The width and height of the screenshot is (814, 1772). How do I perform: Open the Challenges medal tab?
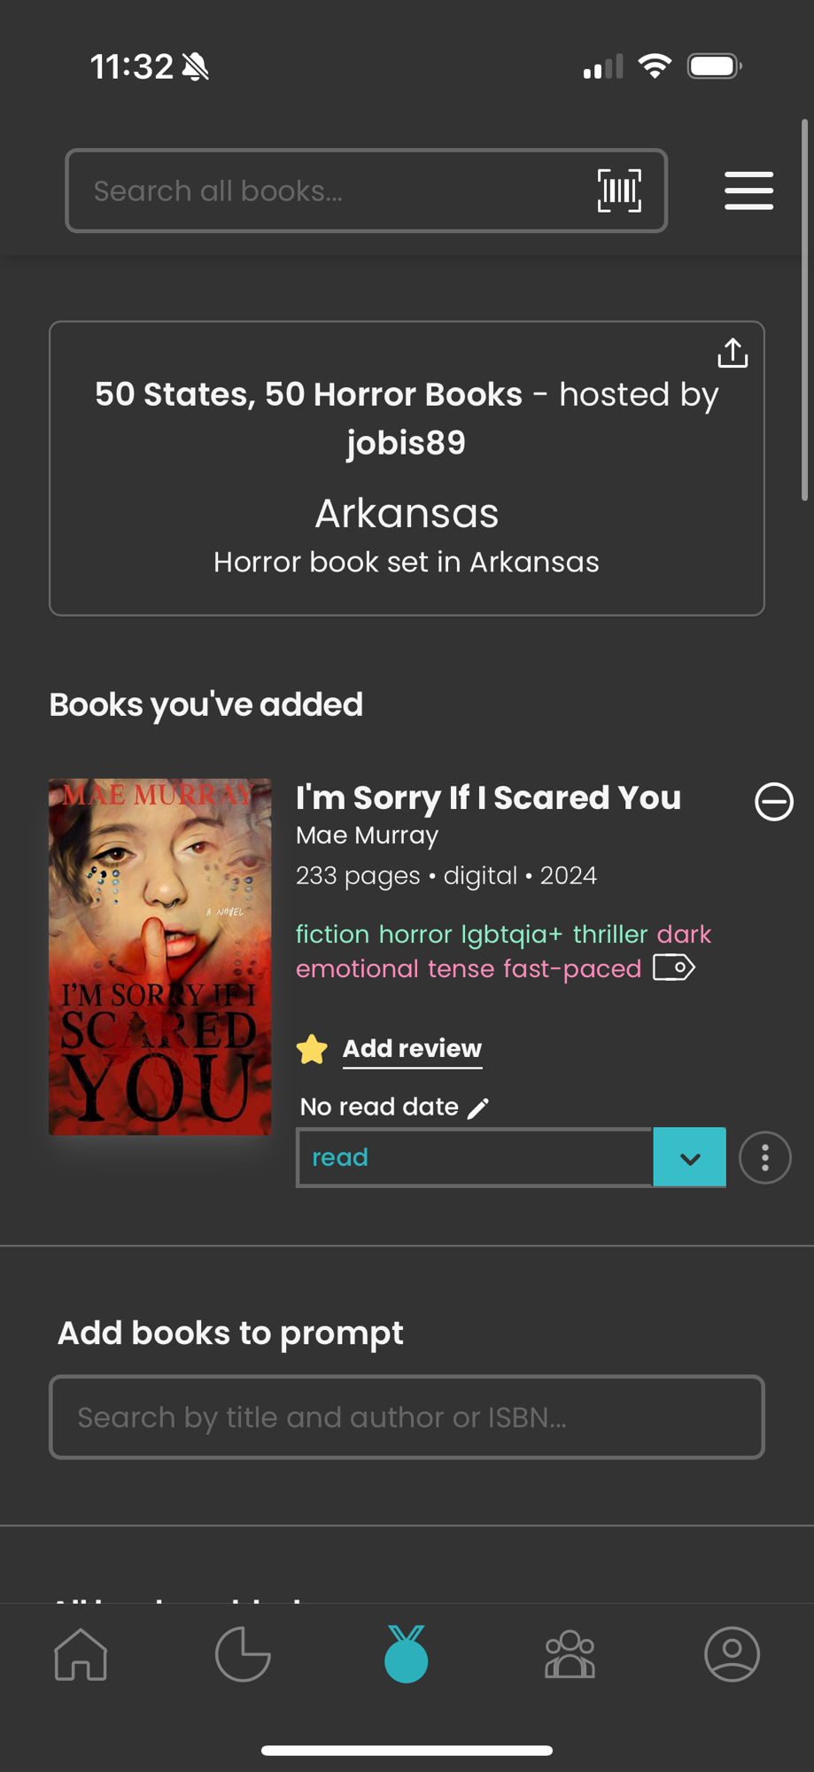[407, 1653]
